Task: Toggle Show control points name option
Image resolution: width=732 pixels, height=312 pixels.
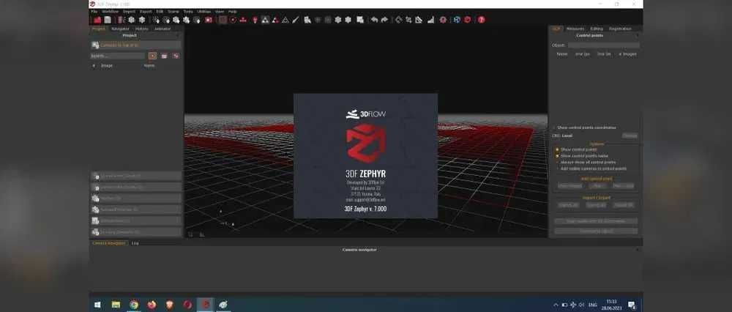Action: click(557, 155)
